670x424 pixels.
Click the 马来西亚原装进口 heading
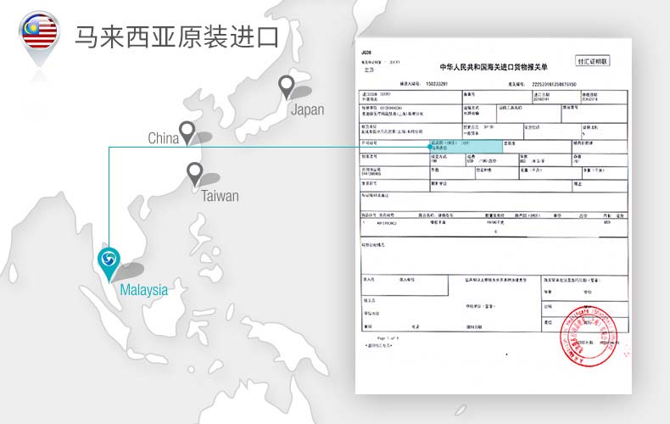click(x=176, y=37)
